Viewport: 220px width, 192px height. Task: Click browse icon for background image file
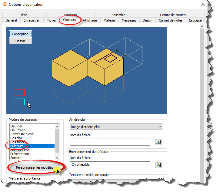(x=159, y=142)
